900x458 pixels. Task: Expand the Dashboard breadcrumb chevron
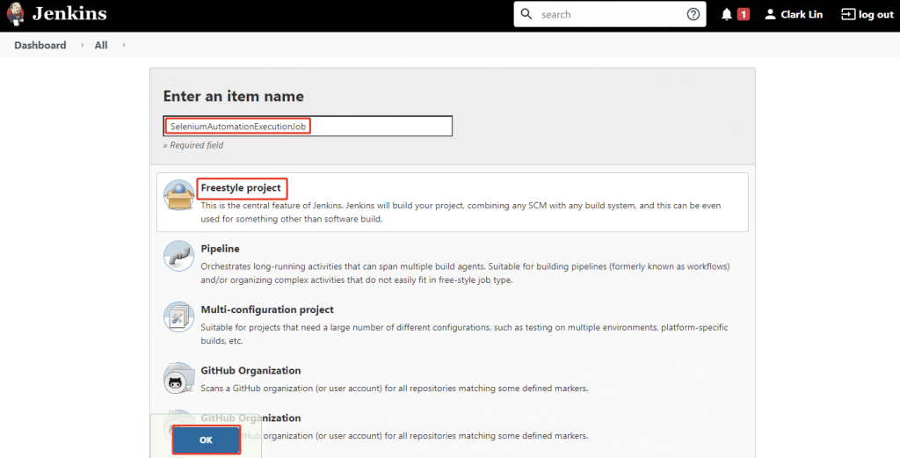83,45
